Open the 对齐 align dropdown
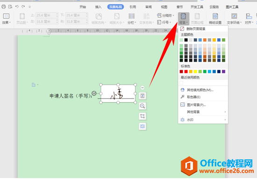Screen dimensions: 257x179 (x=249, y=19)
